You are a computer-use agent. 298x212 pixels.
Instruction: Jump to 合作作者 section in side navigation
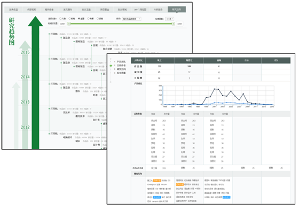tap(121, 66)
